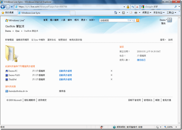Click the Print icon
The image size is (182, 130).
[136, 12]
